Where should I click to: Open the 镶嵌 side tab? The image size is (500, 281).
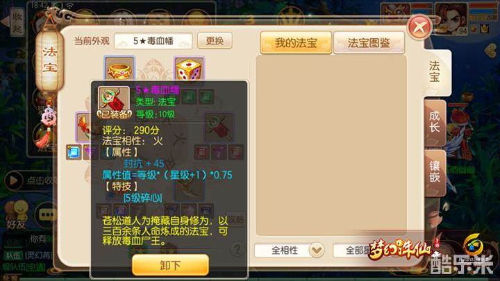coord(435,172)
